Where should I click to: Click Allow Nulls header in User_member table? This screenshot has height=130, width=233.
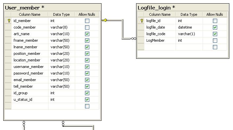(87, 14)
